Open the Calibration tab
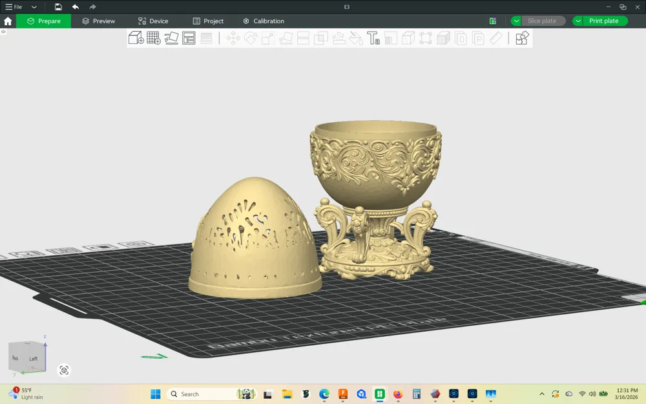646x404 pixels. click(x=264, y=21)
